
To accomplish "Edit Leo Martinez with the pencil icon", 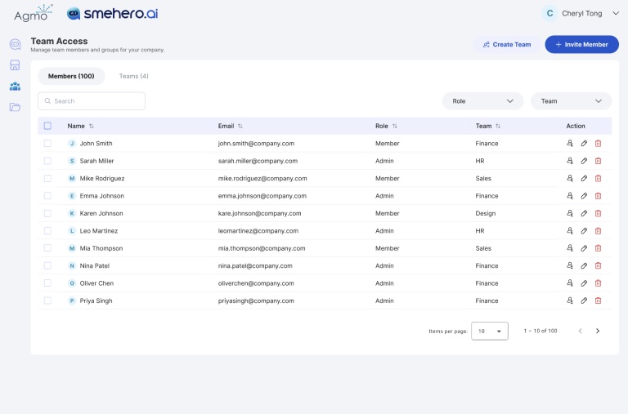I will pyautogui.click(x=584, y=231).
